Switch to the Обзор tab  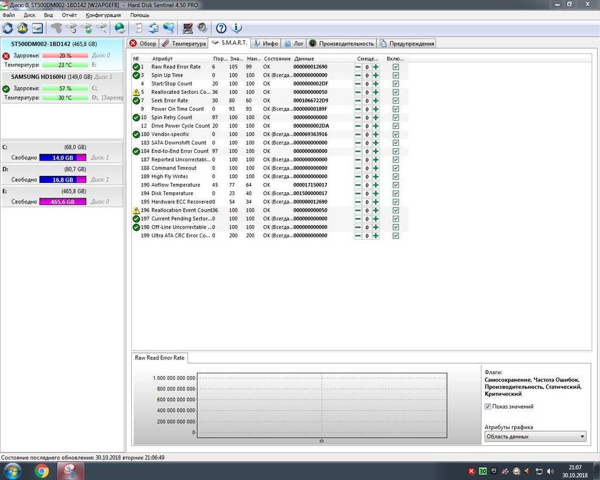(143, 43)
